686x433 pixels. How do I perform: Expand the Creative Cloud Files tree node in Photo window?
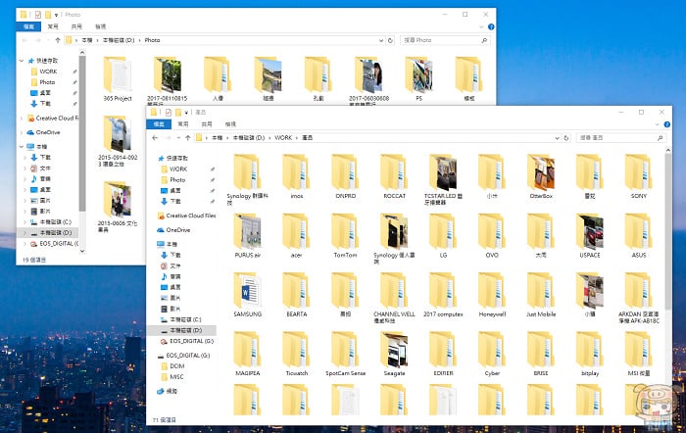[x=22, y=119]
